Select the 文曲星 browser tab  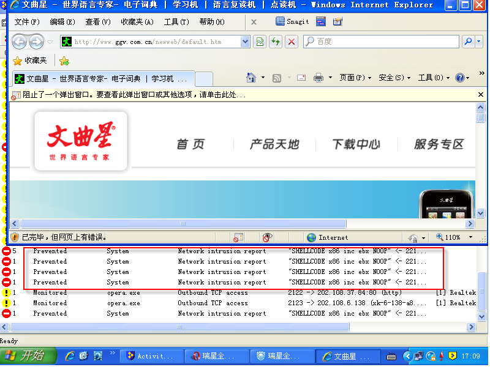coord(104,79)
